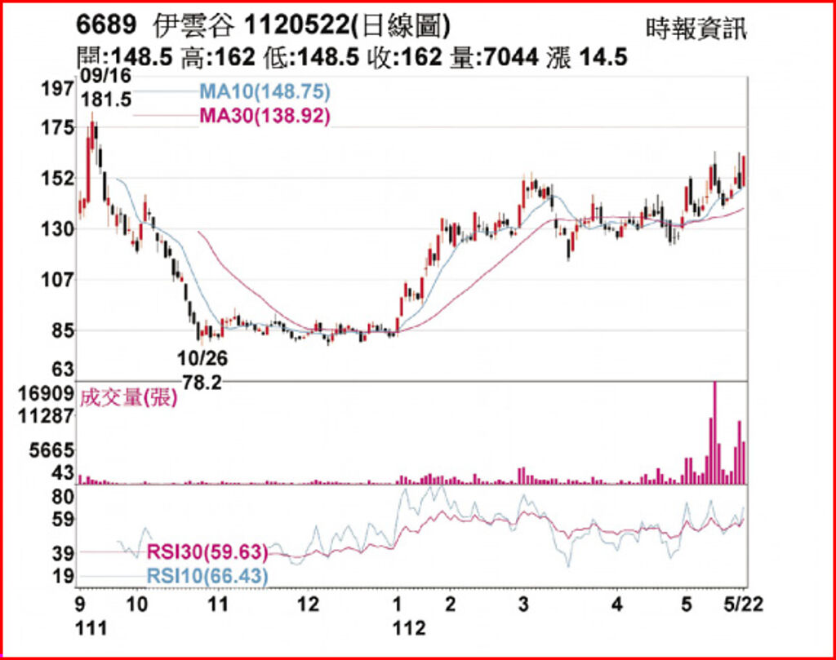Click the 5/22 date on the time axis
The width and height of the screenshot is (836, 660).
[744, 606]
